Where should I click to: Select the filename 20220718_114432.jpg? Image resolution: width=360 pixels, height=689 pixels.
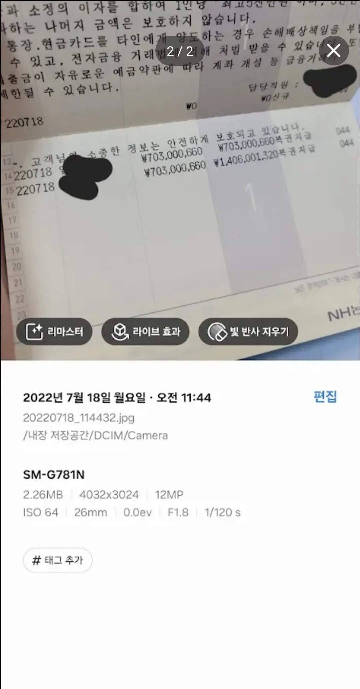[79, 418]
